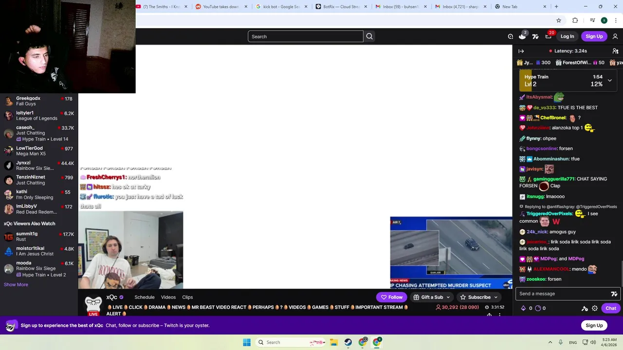Viewport: 623px width, 350px height.
Task: Open the 7TV icon in top navigation
Action: tap(535, 36)
